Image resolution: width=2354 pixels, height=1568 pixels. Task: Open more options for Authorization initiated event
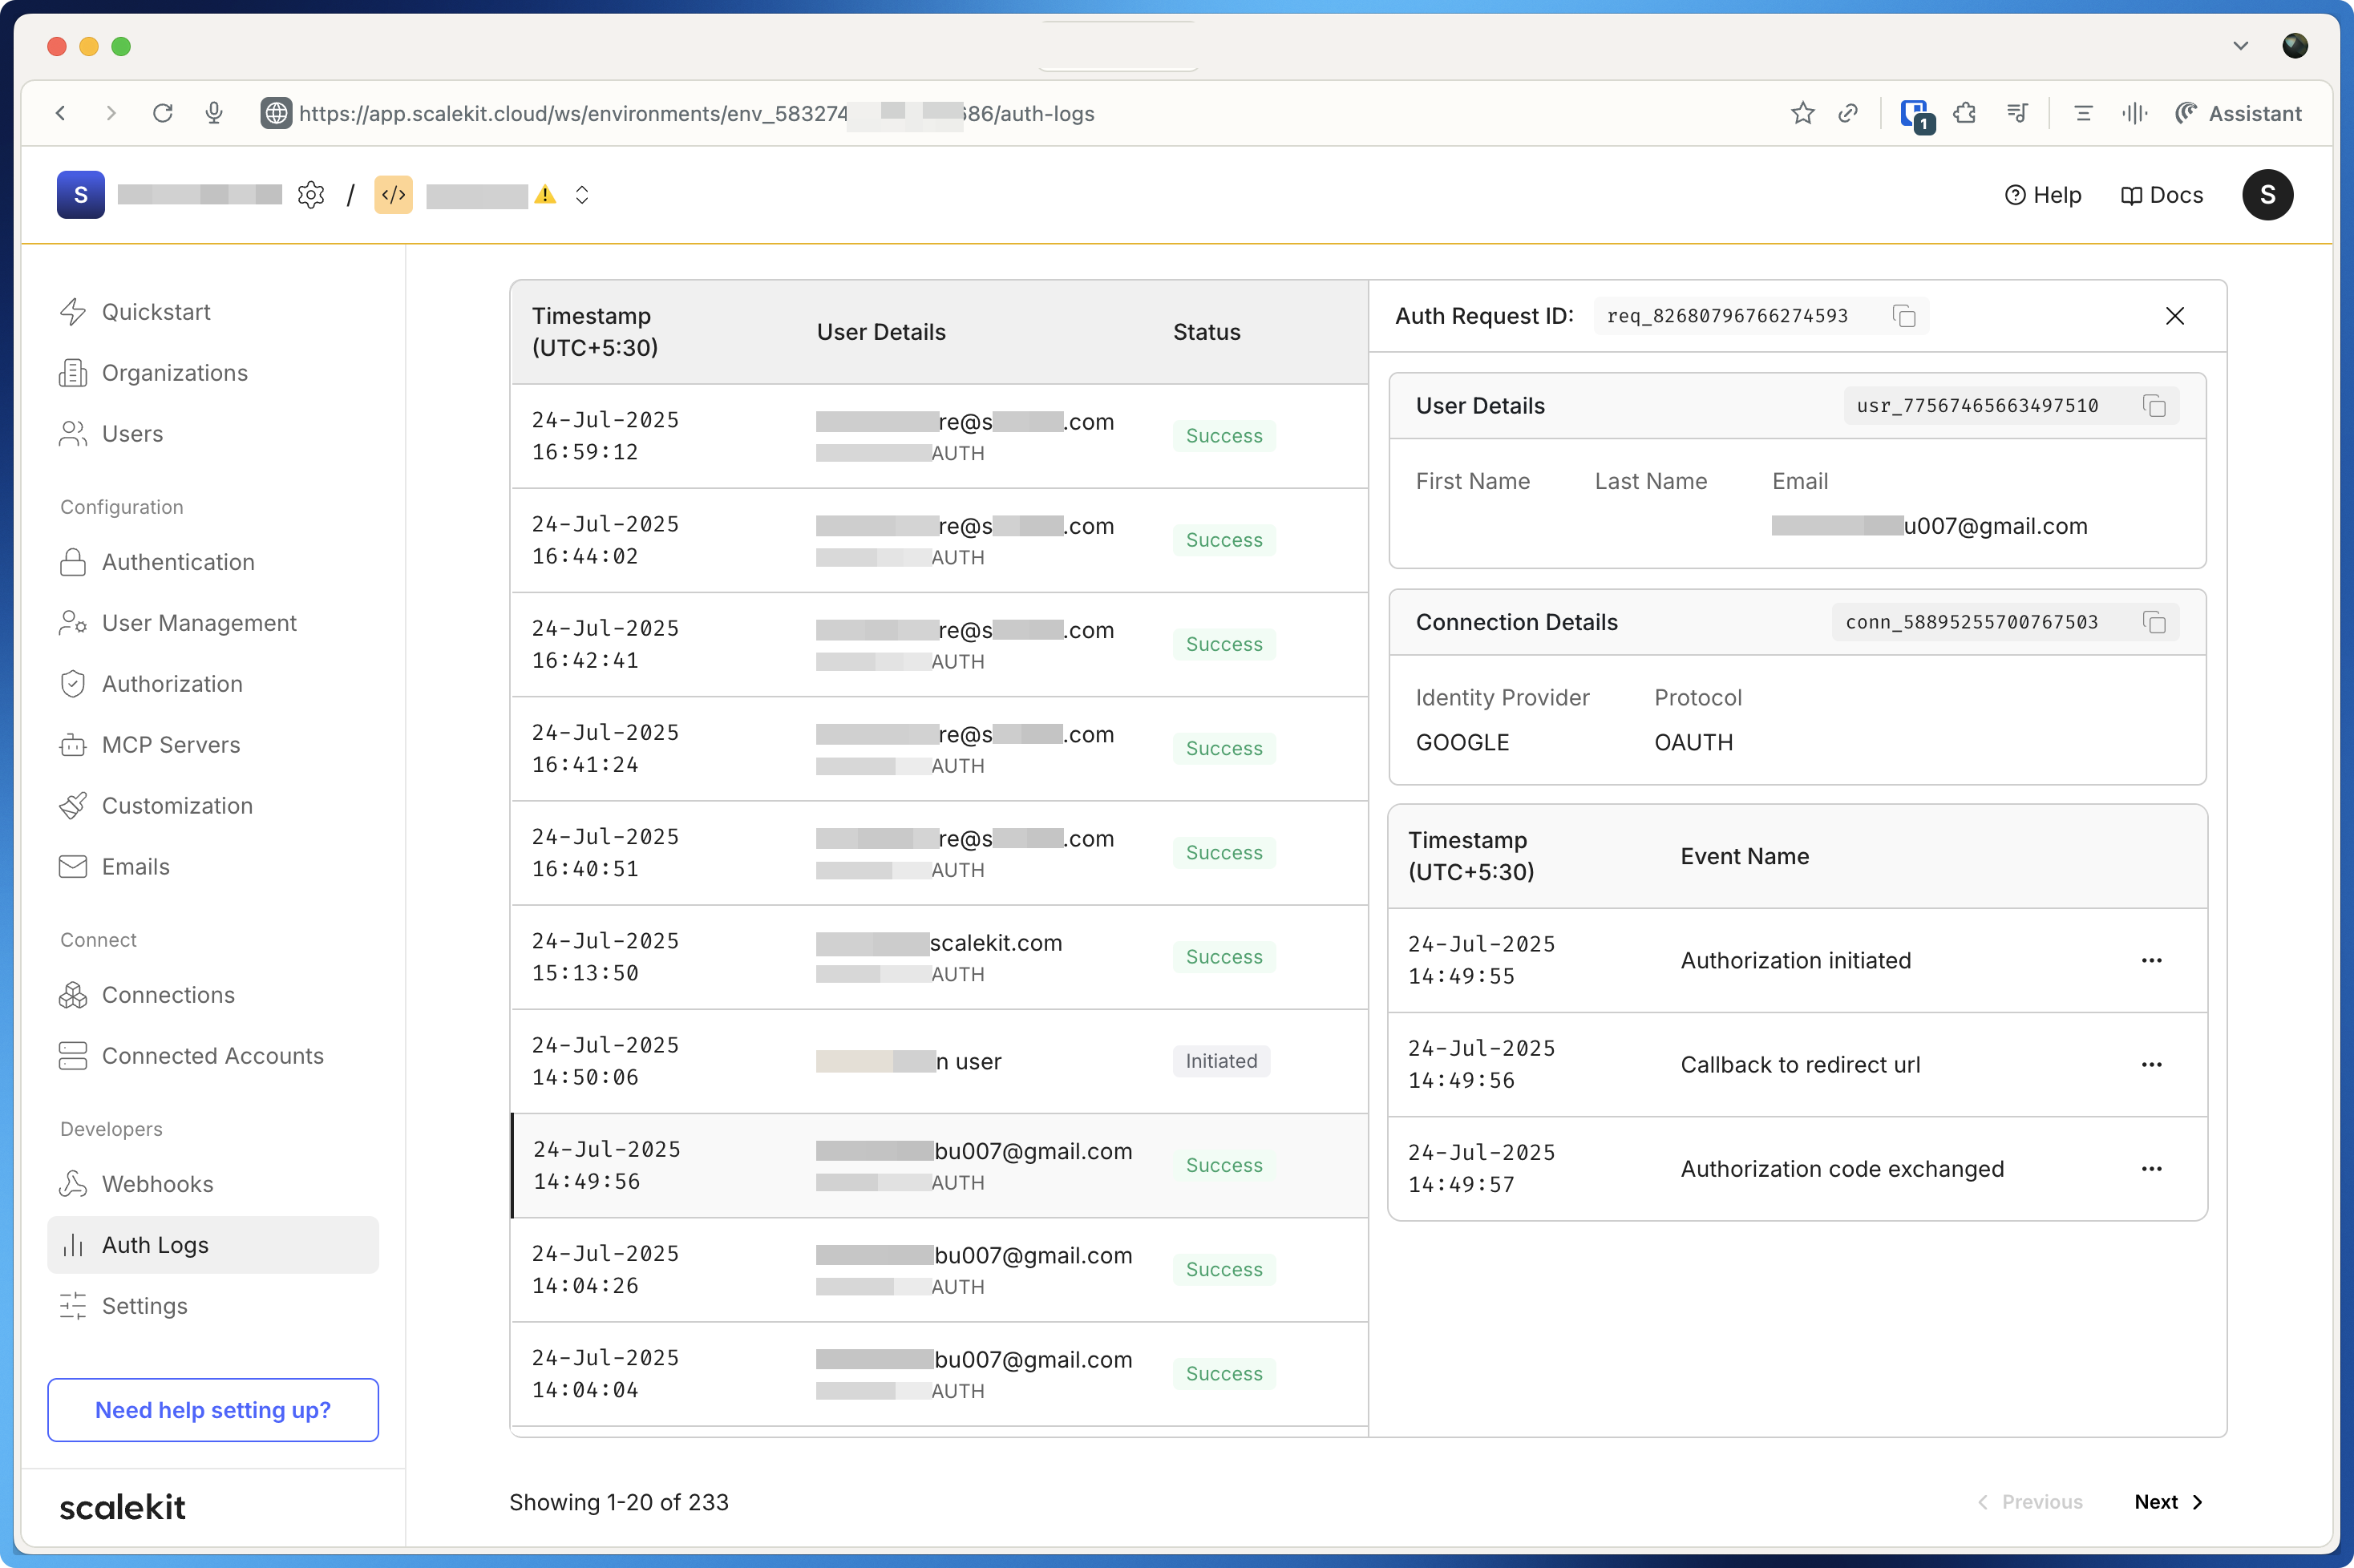pos(2151,960)
